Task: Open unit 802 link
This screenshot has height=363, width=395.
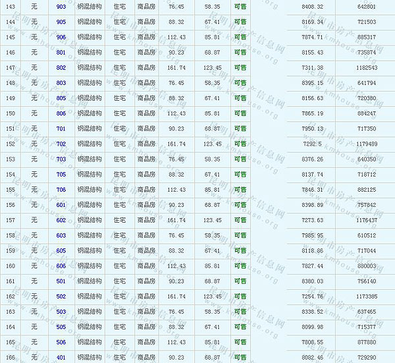Action: click(61, 68)
